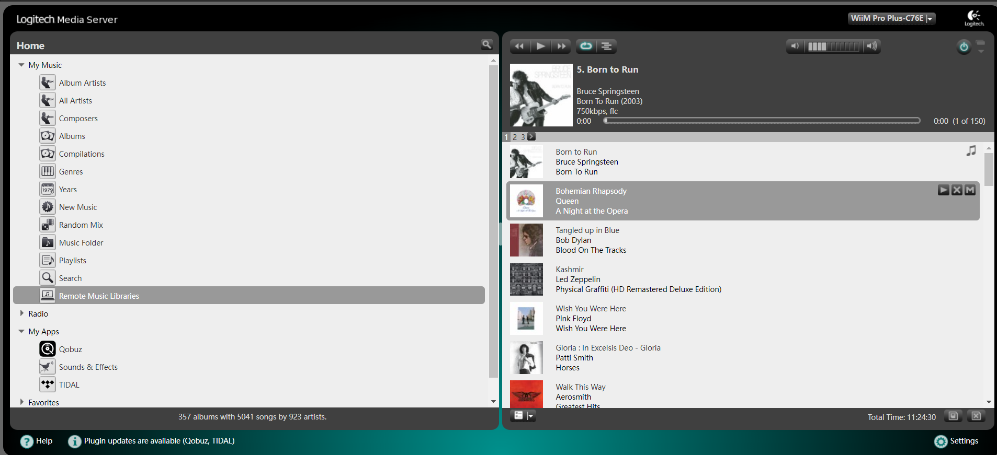The image size is (997, 455).
Task: Open Born To Run (2003) album link
Action: click(609, 101)
